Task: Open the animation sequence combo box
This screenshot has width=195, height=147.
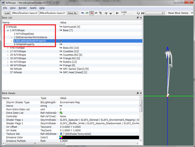Action: point(155,13)
